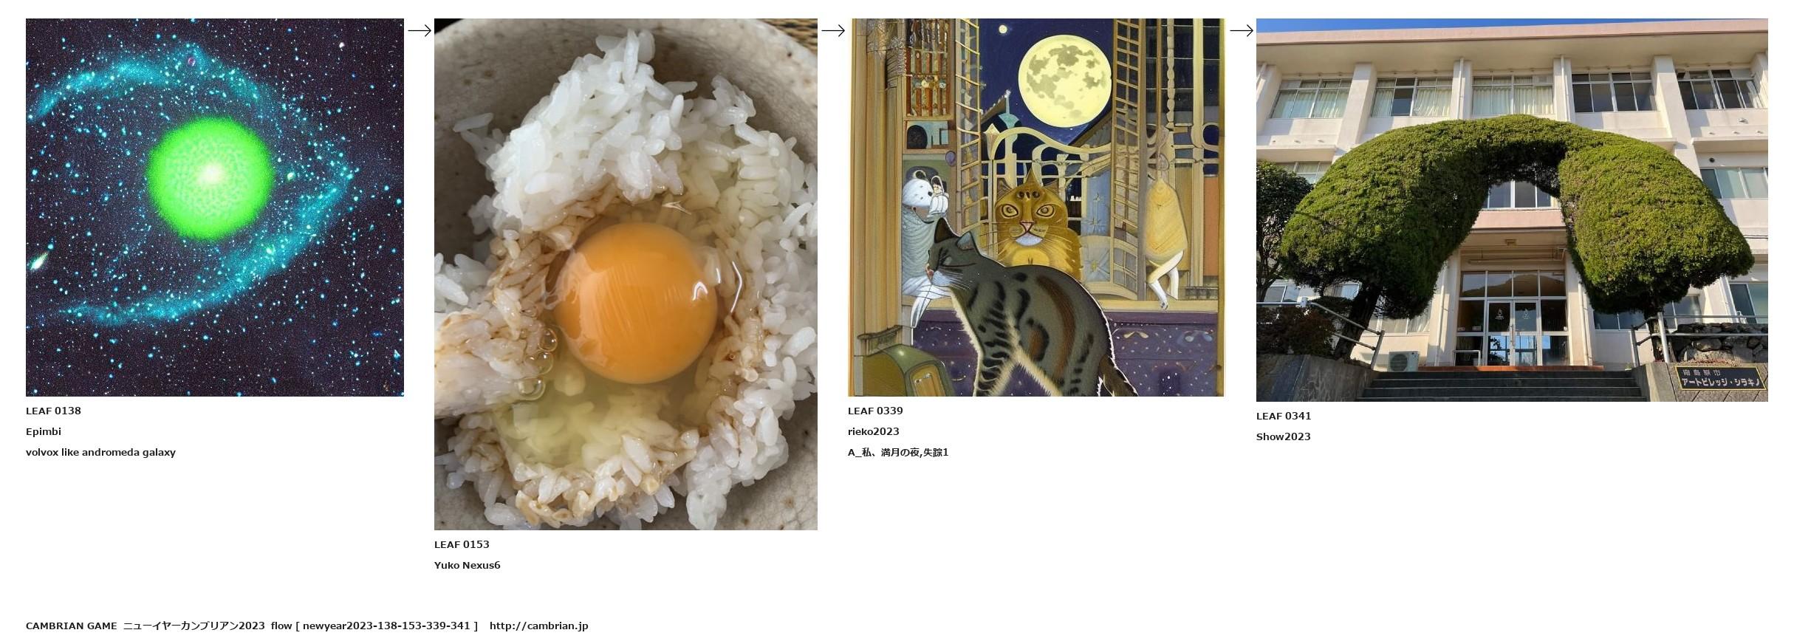Image resolution: width=1794 pixels, height=644 pixels.
Task: Click the author name rieko2023
Action: 873,431
